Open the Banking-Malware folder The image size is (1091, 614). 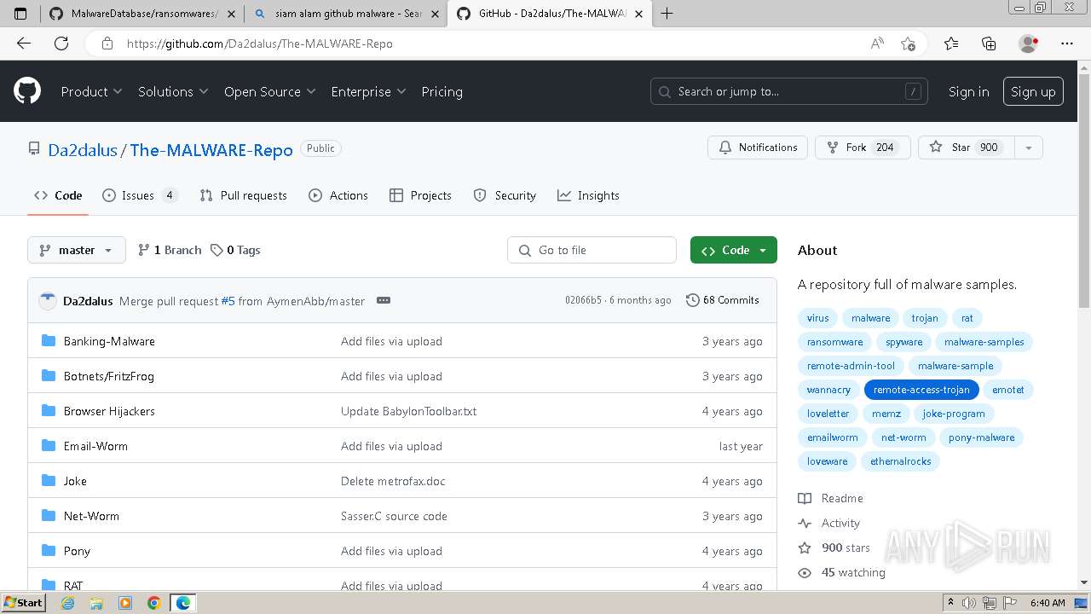coord(109,341)
